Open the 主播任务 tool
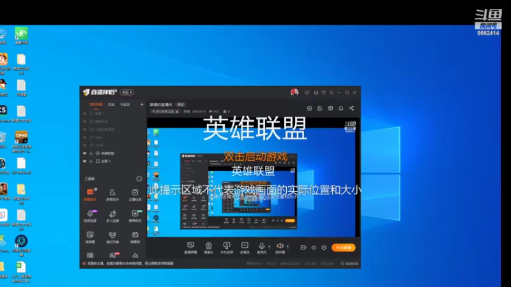The height and width of the screenshot is (287, 511). [135, 195]
